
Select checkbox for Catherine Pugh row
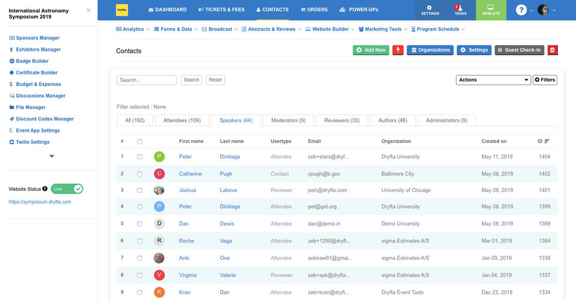coord(140,174)
